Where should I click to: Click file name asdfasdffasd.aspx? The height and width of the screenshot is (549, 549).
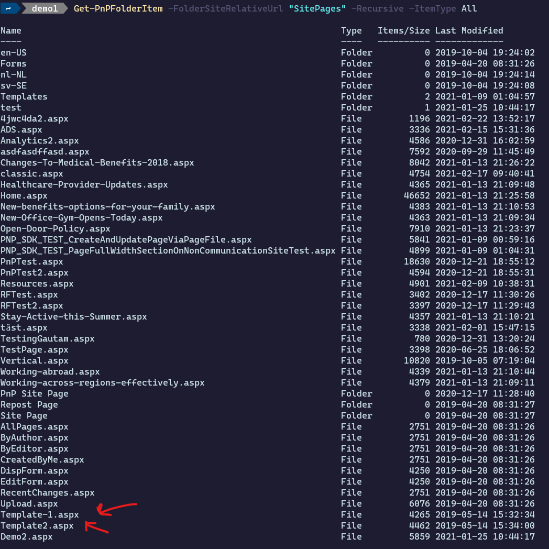(45, 151)
